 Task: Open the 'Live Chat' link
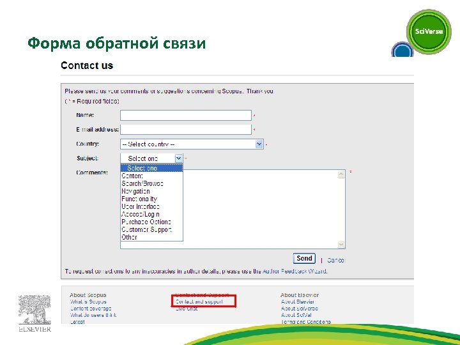tap(187, 309)
